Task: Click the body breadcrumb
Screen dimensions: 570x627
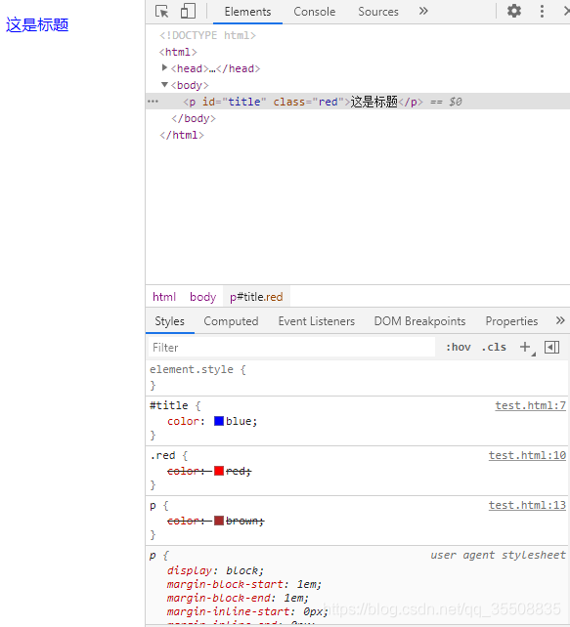Action: pyautogui.click(x=202, y=297)
